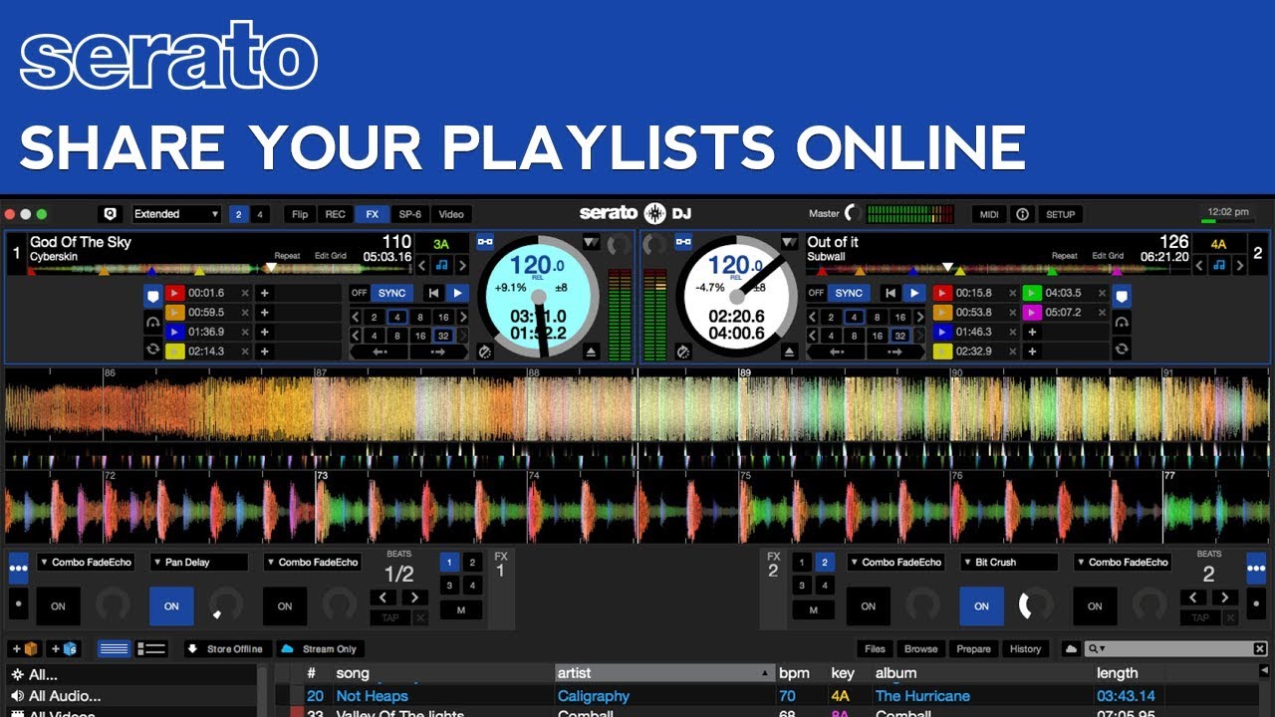Turn on first Combo FadeEcho effect in FX 1
This screenshot has height=717, width=1275.
(x=59, y=605)
